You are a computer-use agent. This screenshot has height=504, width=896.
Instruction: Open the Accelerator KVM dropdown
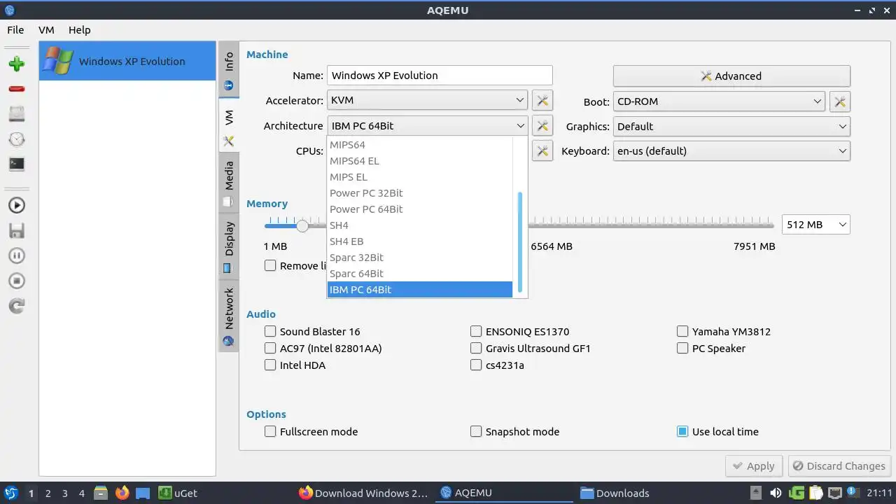click(x=427, y=100)
